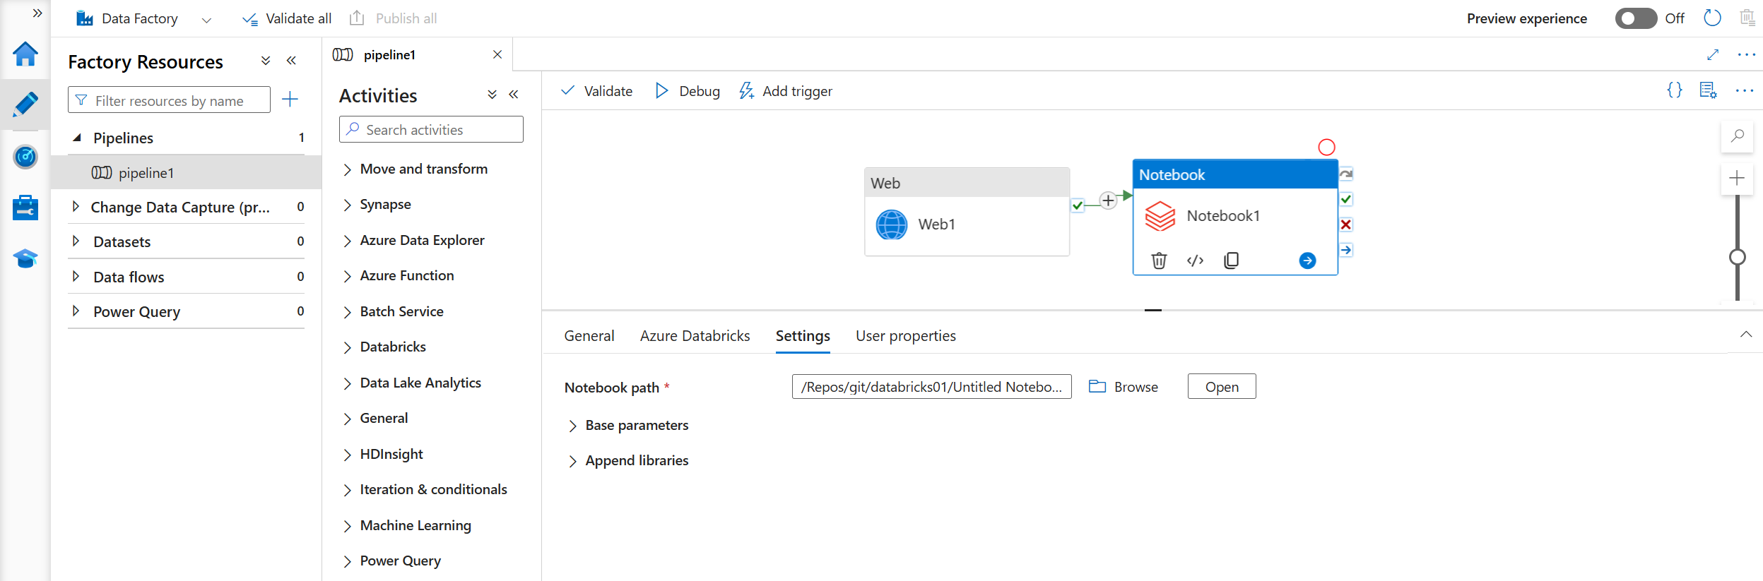
Task: Expand Append libraries section
Action: click(572, 461)
